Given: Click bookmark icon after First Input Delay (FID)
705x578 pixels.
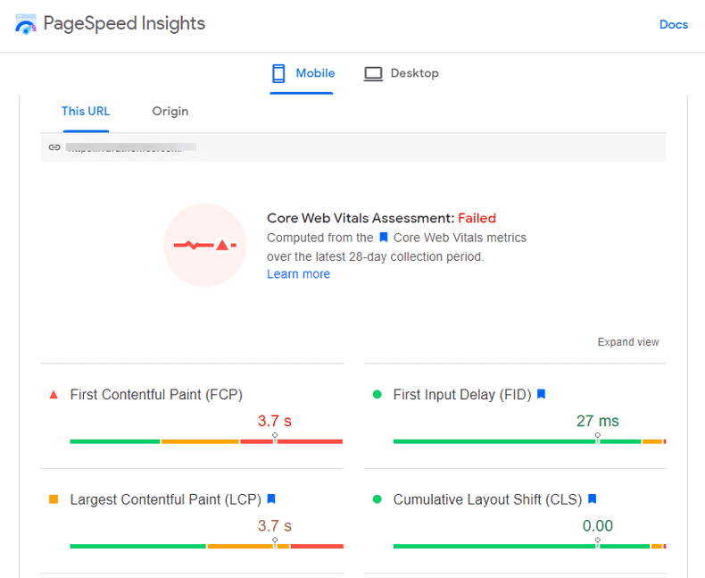Looking at the screenshot, I should 542,394.
